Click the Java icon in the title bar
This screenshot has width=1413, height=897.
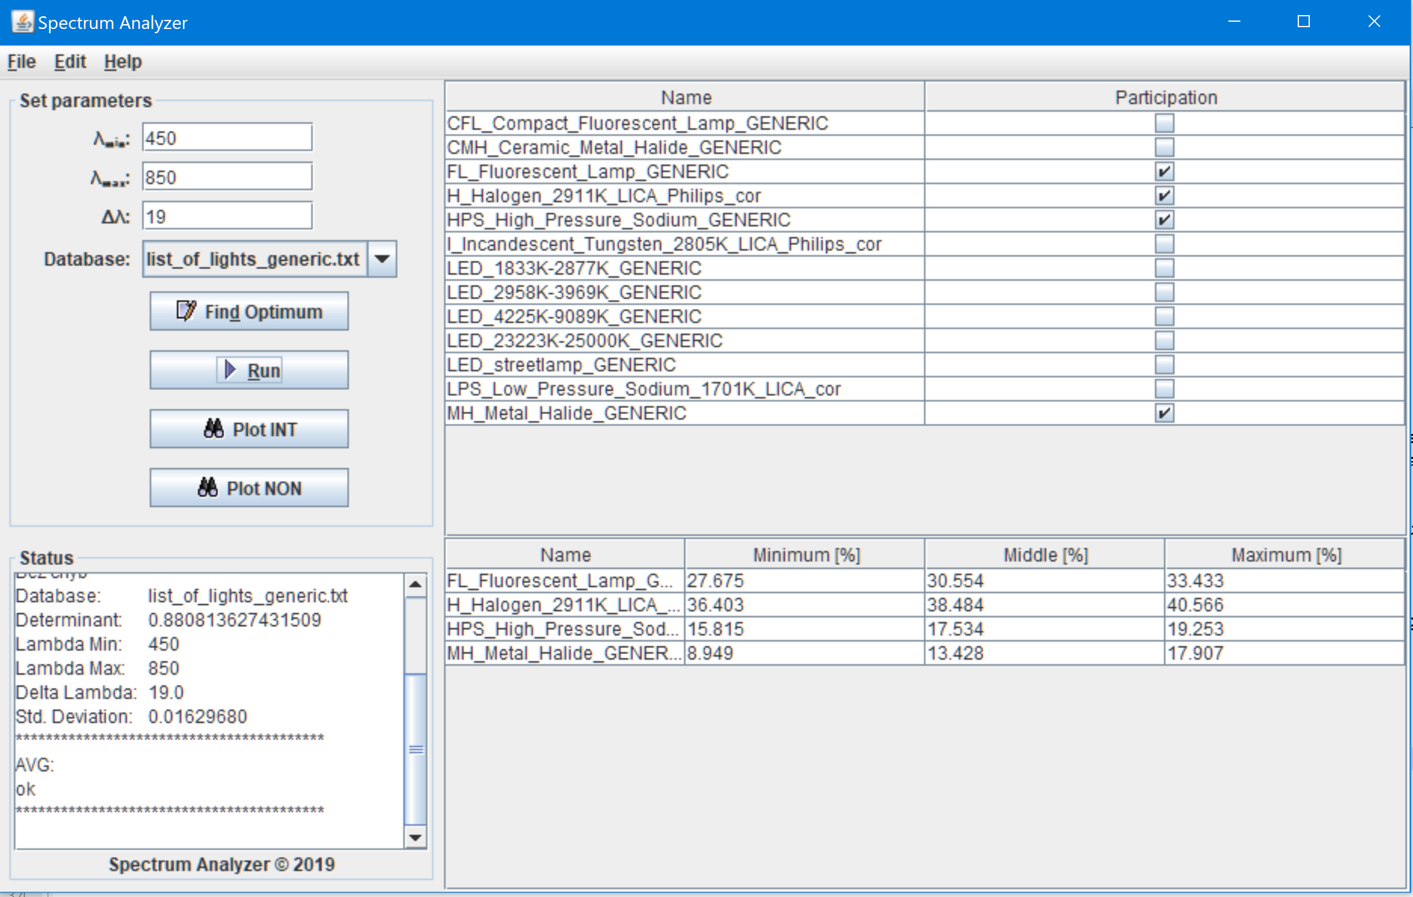pos(22,22)
